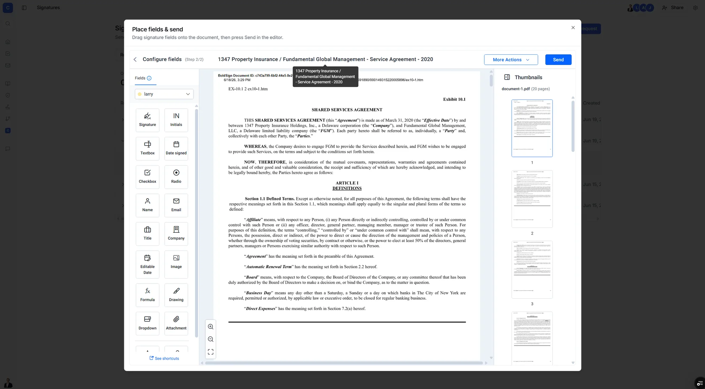This screenshot has height=389, width=705.
Task: Select the Image field tool
Action: pyautogui.click(x=176, y=265)
